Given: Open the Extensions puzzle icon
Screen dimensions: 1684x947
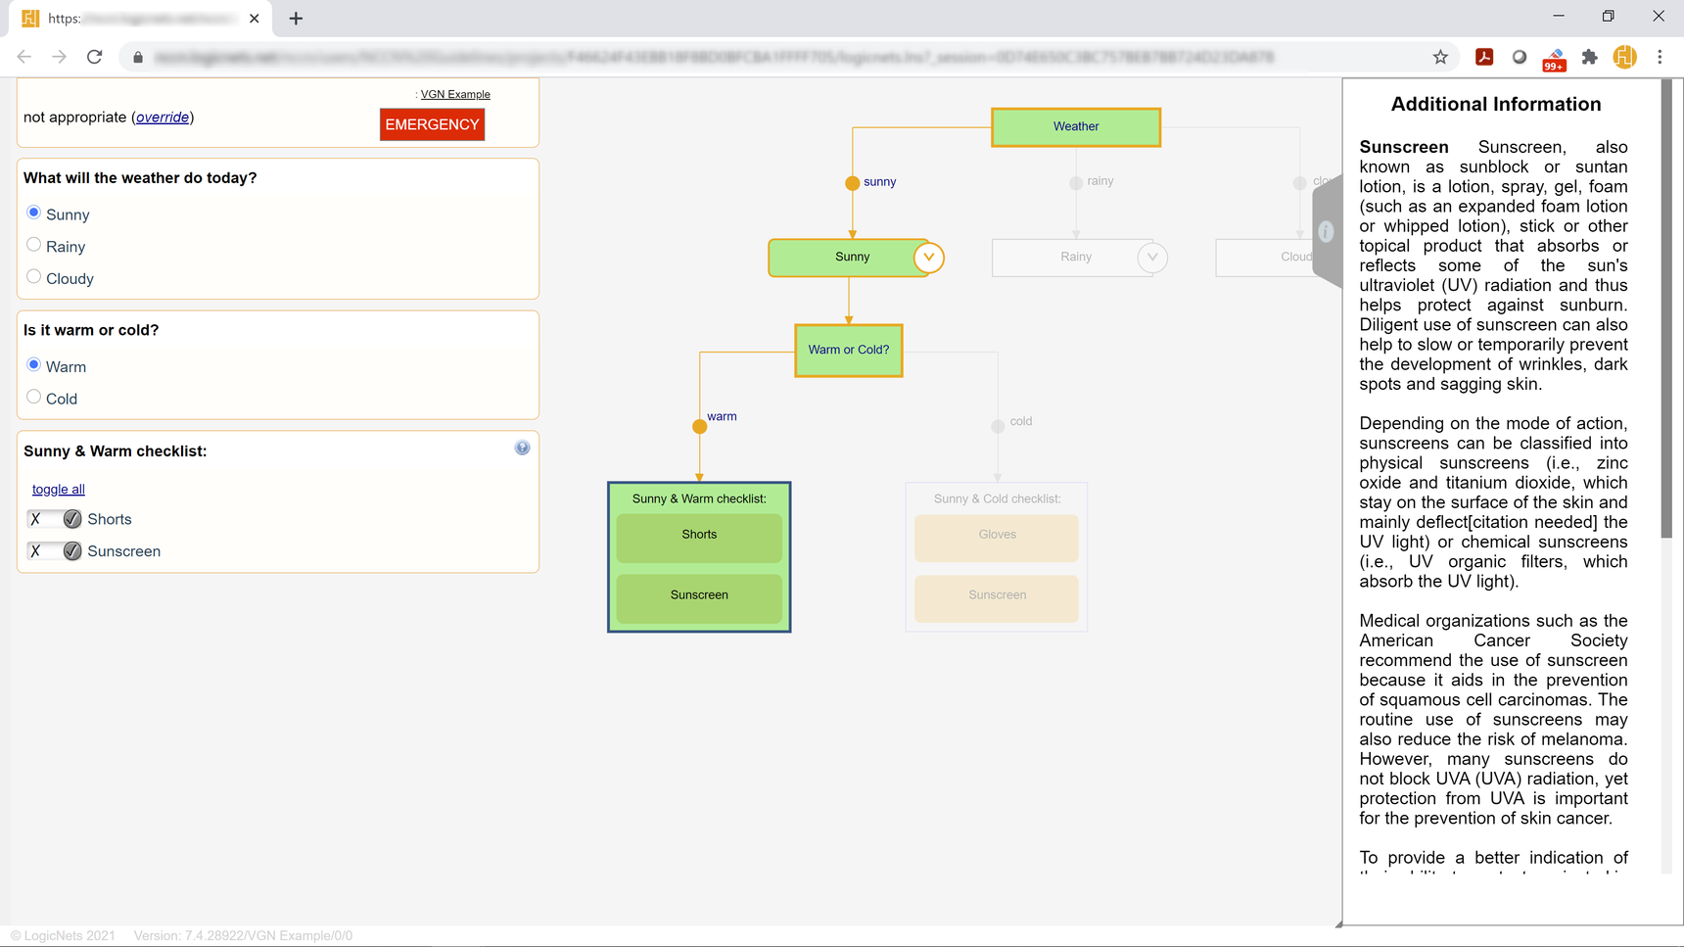Looking at the screenshot, I should 1590,57.
